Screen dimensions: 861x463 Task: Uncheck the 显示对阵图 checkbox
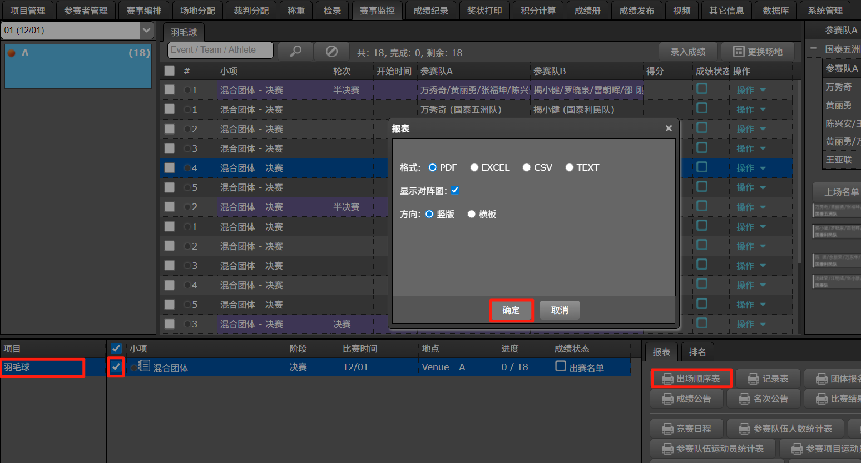click(x=455, y=190)
